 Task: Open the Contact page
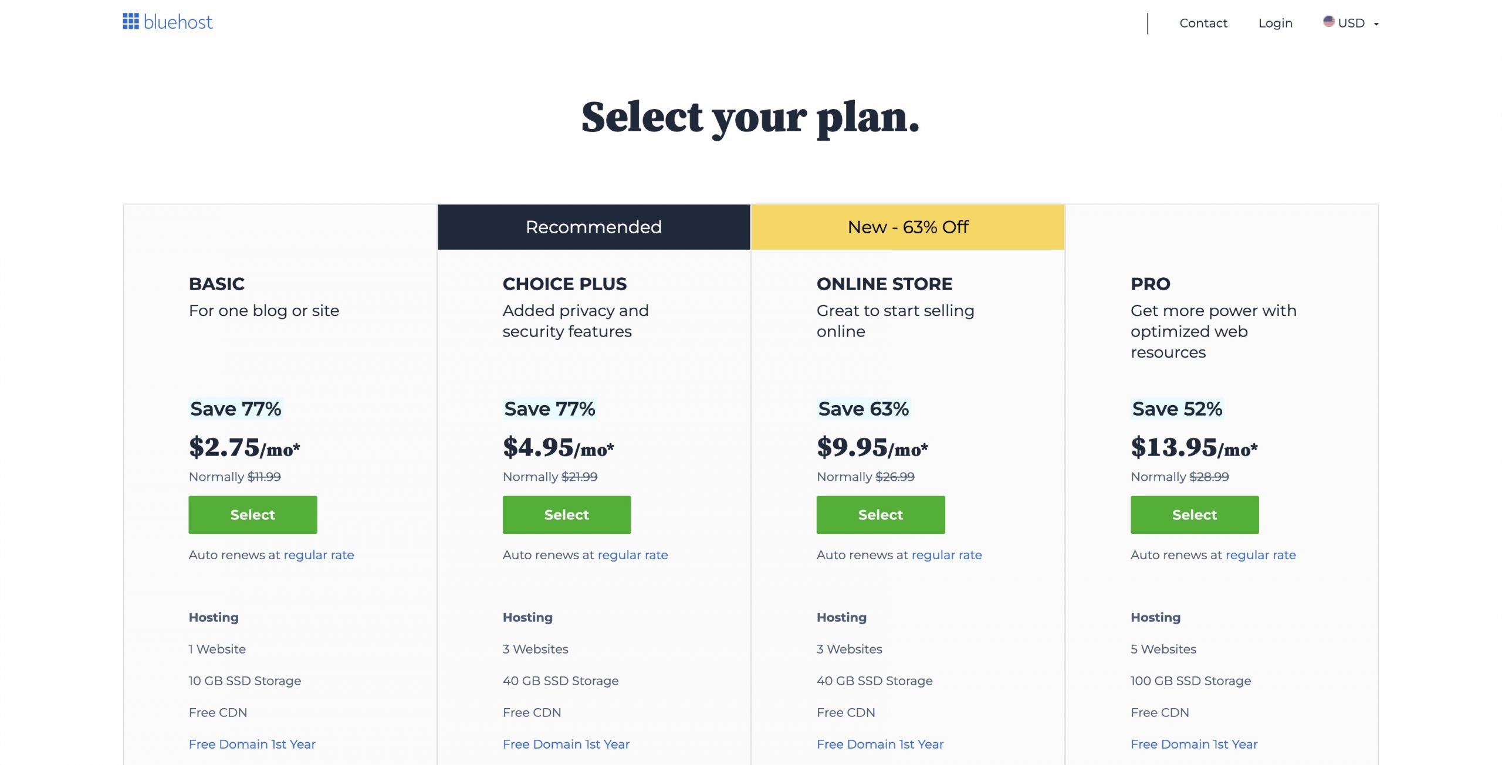(1203, 22)
